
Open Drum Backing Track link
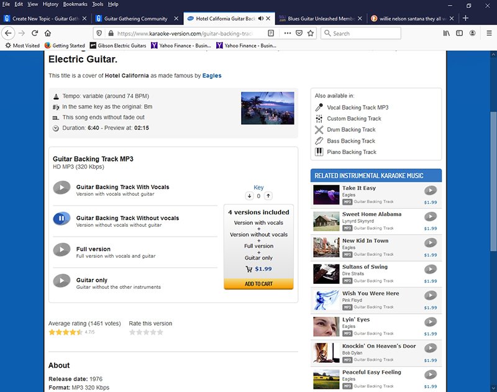pos(351,130)
